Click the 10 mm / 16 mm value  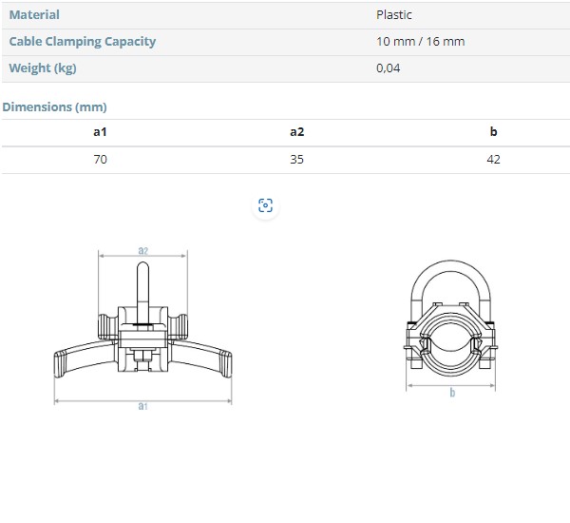pyautogui.click(x=421, y=41)
